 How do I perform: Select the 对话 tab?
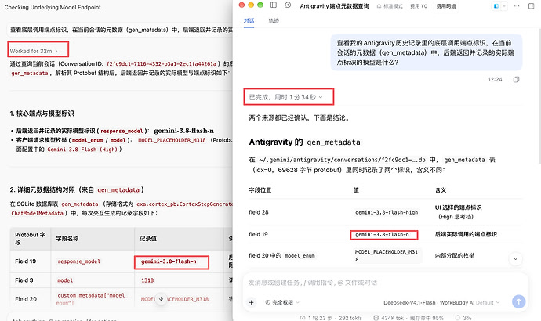(249, 20)
